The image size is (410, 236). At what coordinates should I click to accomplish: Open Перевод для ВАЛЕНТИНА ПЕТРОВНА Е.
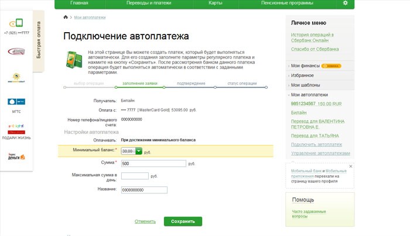click(317, 124)
